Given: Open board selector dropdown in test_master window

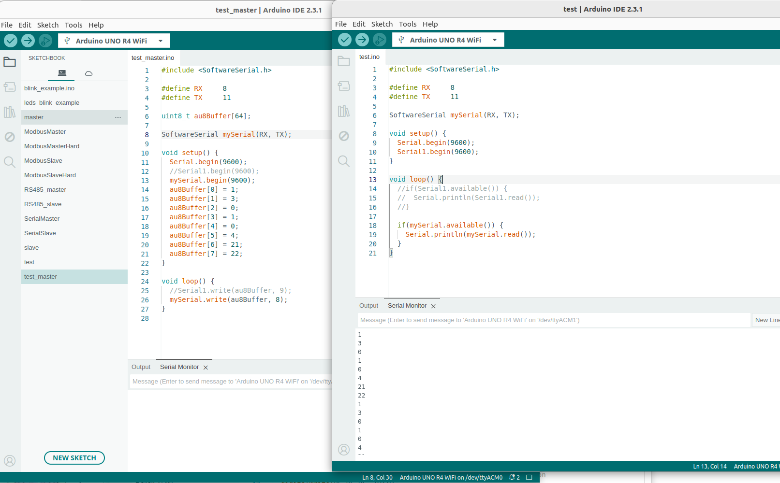Looking at the screenshot, I should pyautogui.click(x=114, y=41).
